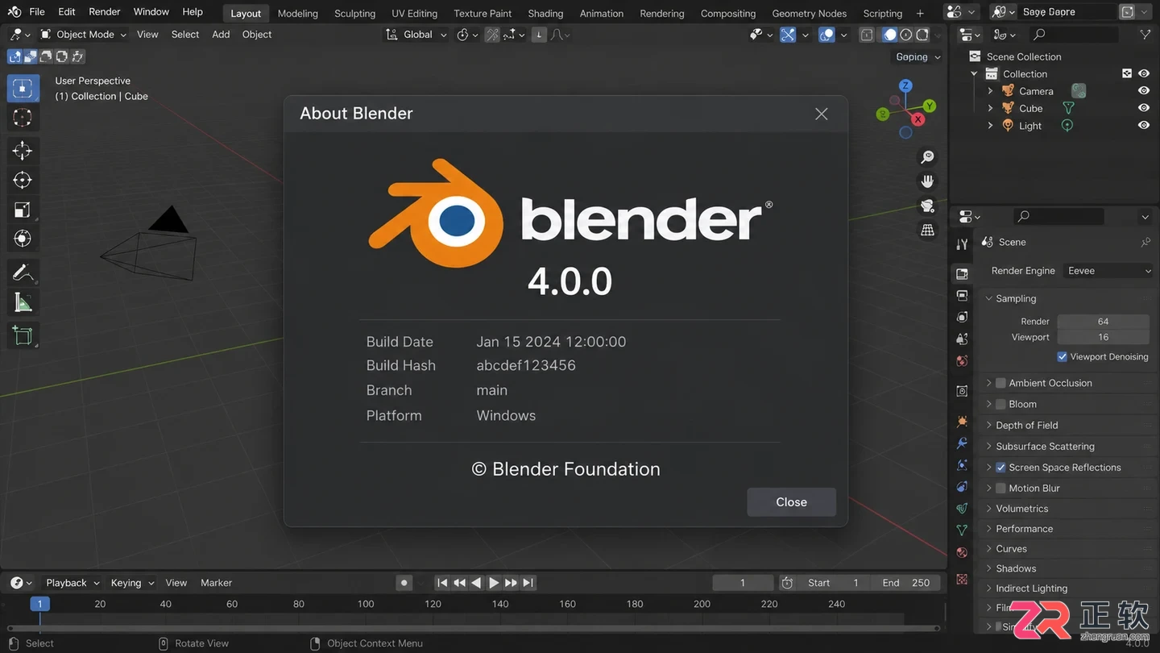Click the Close button in About Blender
Image resolution: width=1160 pixels, height=653 pixels.
791,502
